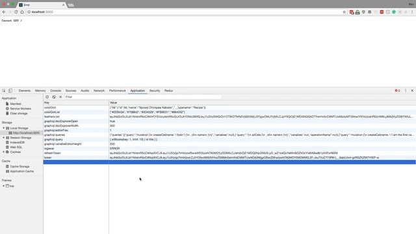Open the shield extension icon
Image resolution: width=416 pixels, height=234 pixels.
coord(363,12)
